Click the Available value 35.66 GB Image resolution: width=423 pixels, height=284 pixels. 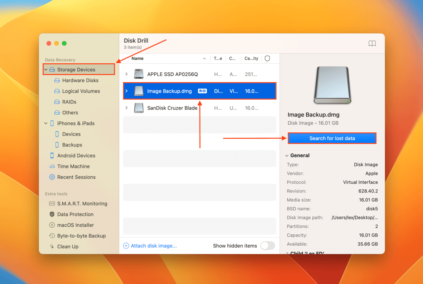tap(368, 244)
